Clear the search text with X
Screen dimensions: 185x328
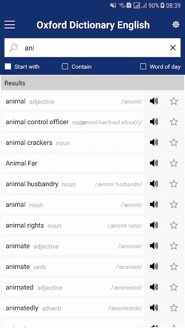click(x=173, y=48)
